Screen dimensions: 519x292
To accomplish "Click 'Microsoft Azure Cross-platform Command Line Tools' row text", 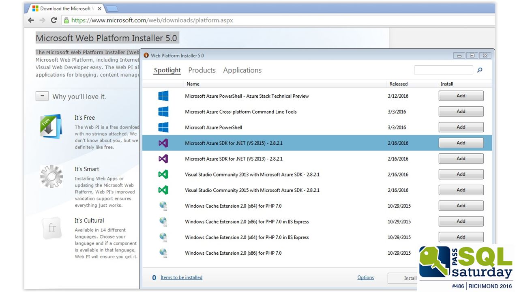I will [241, 112].
